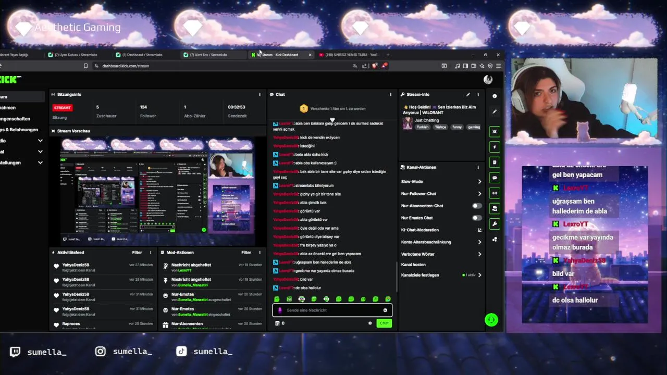Expand Kanalziele festlegen settings
This screenshot has height=375, width=667.
click(x=479, y=275)
